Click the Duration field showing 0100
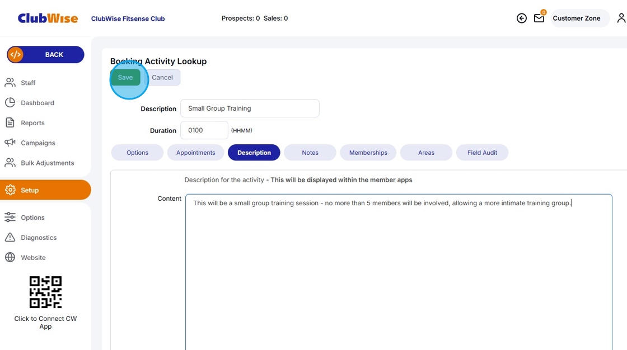627x350 pixels. 204,130
